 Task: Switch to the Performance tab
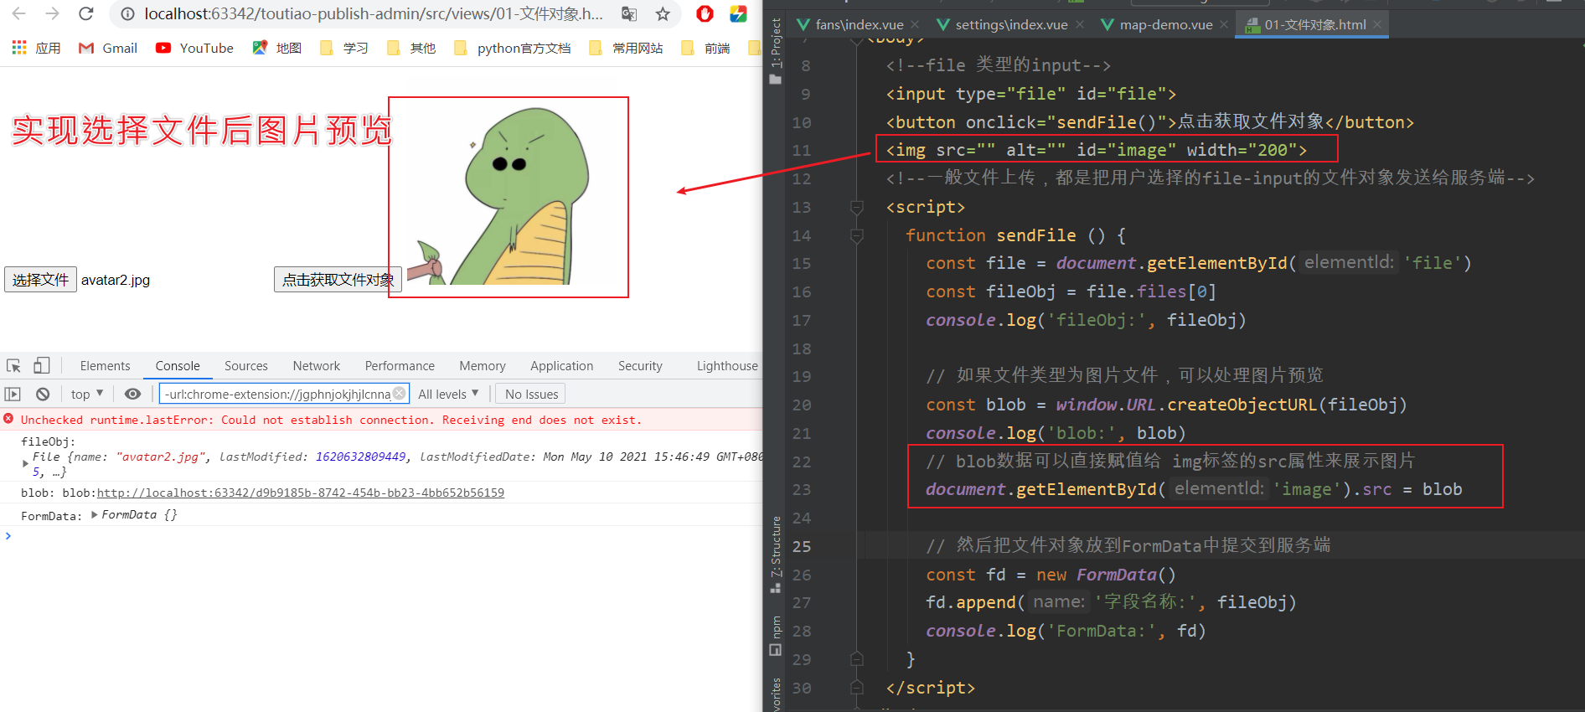tap(400, 365)
